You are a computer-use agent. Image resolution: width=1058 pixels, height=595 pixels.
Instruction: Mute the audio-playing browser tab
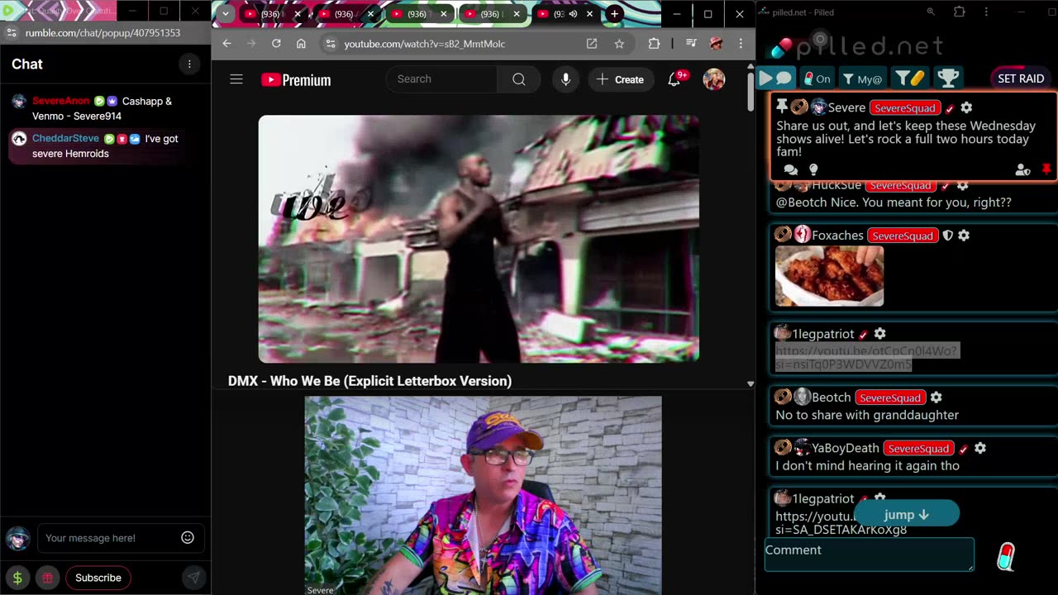click(573, 14)
